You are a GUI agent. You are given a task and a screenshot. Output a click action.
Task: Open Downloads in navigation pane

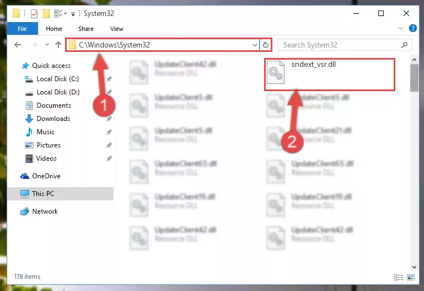click(x=53, y=119)
